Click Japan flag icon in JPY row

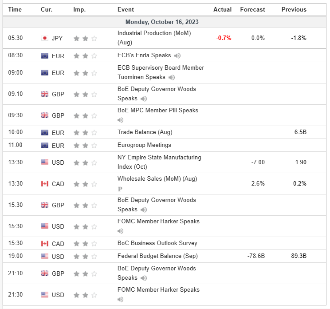pos(44,38)
